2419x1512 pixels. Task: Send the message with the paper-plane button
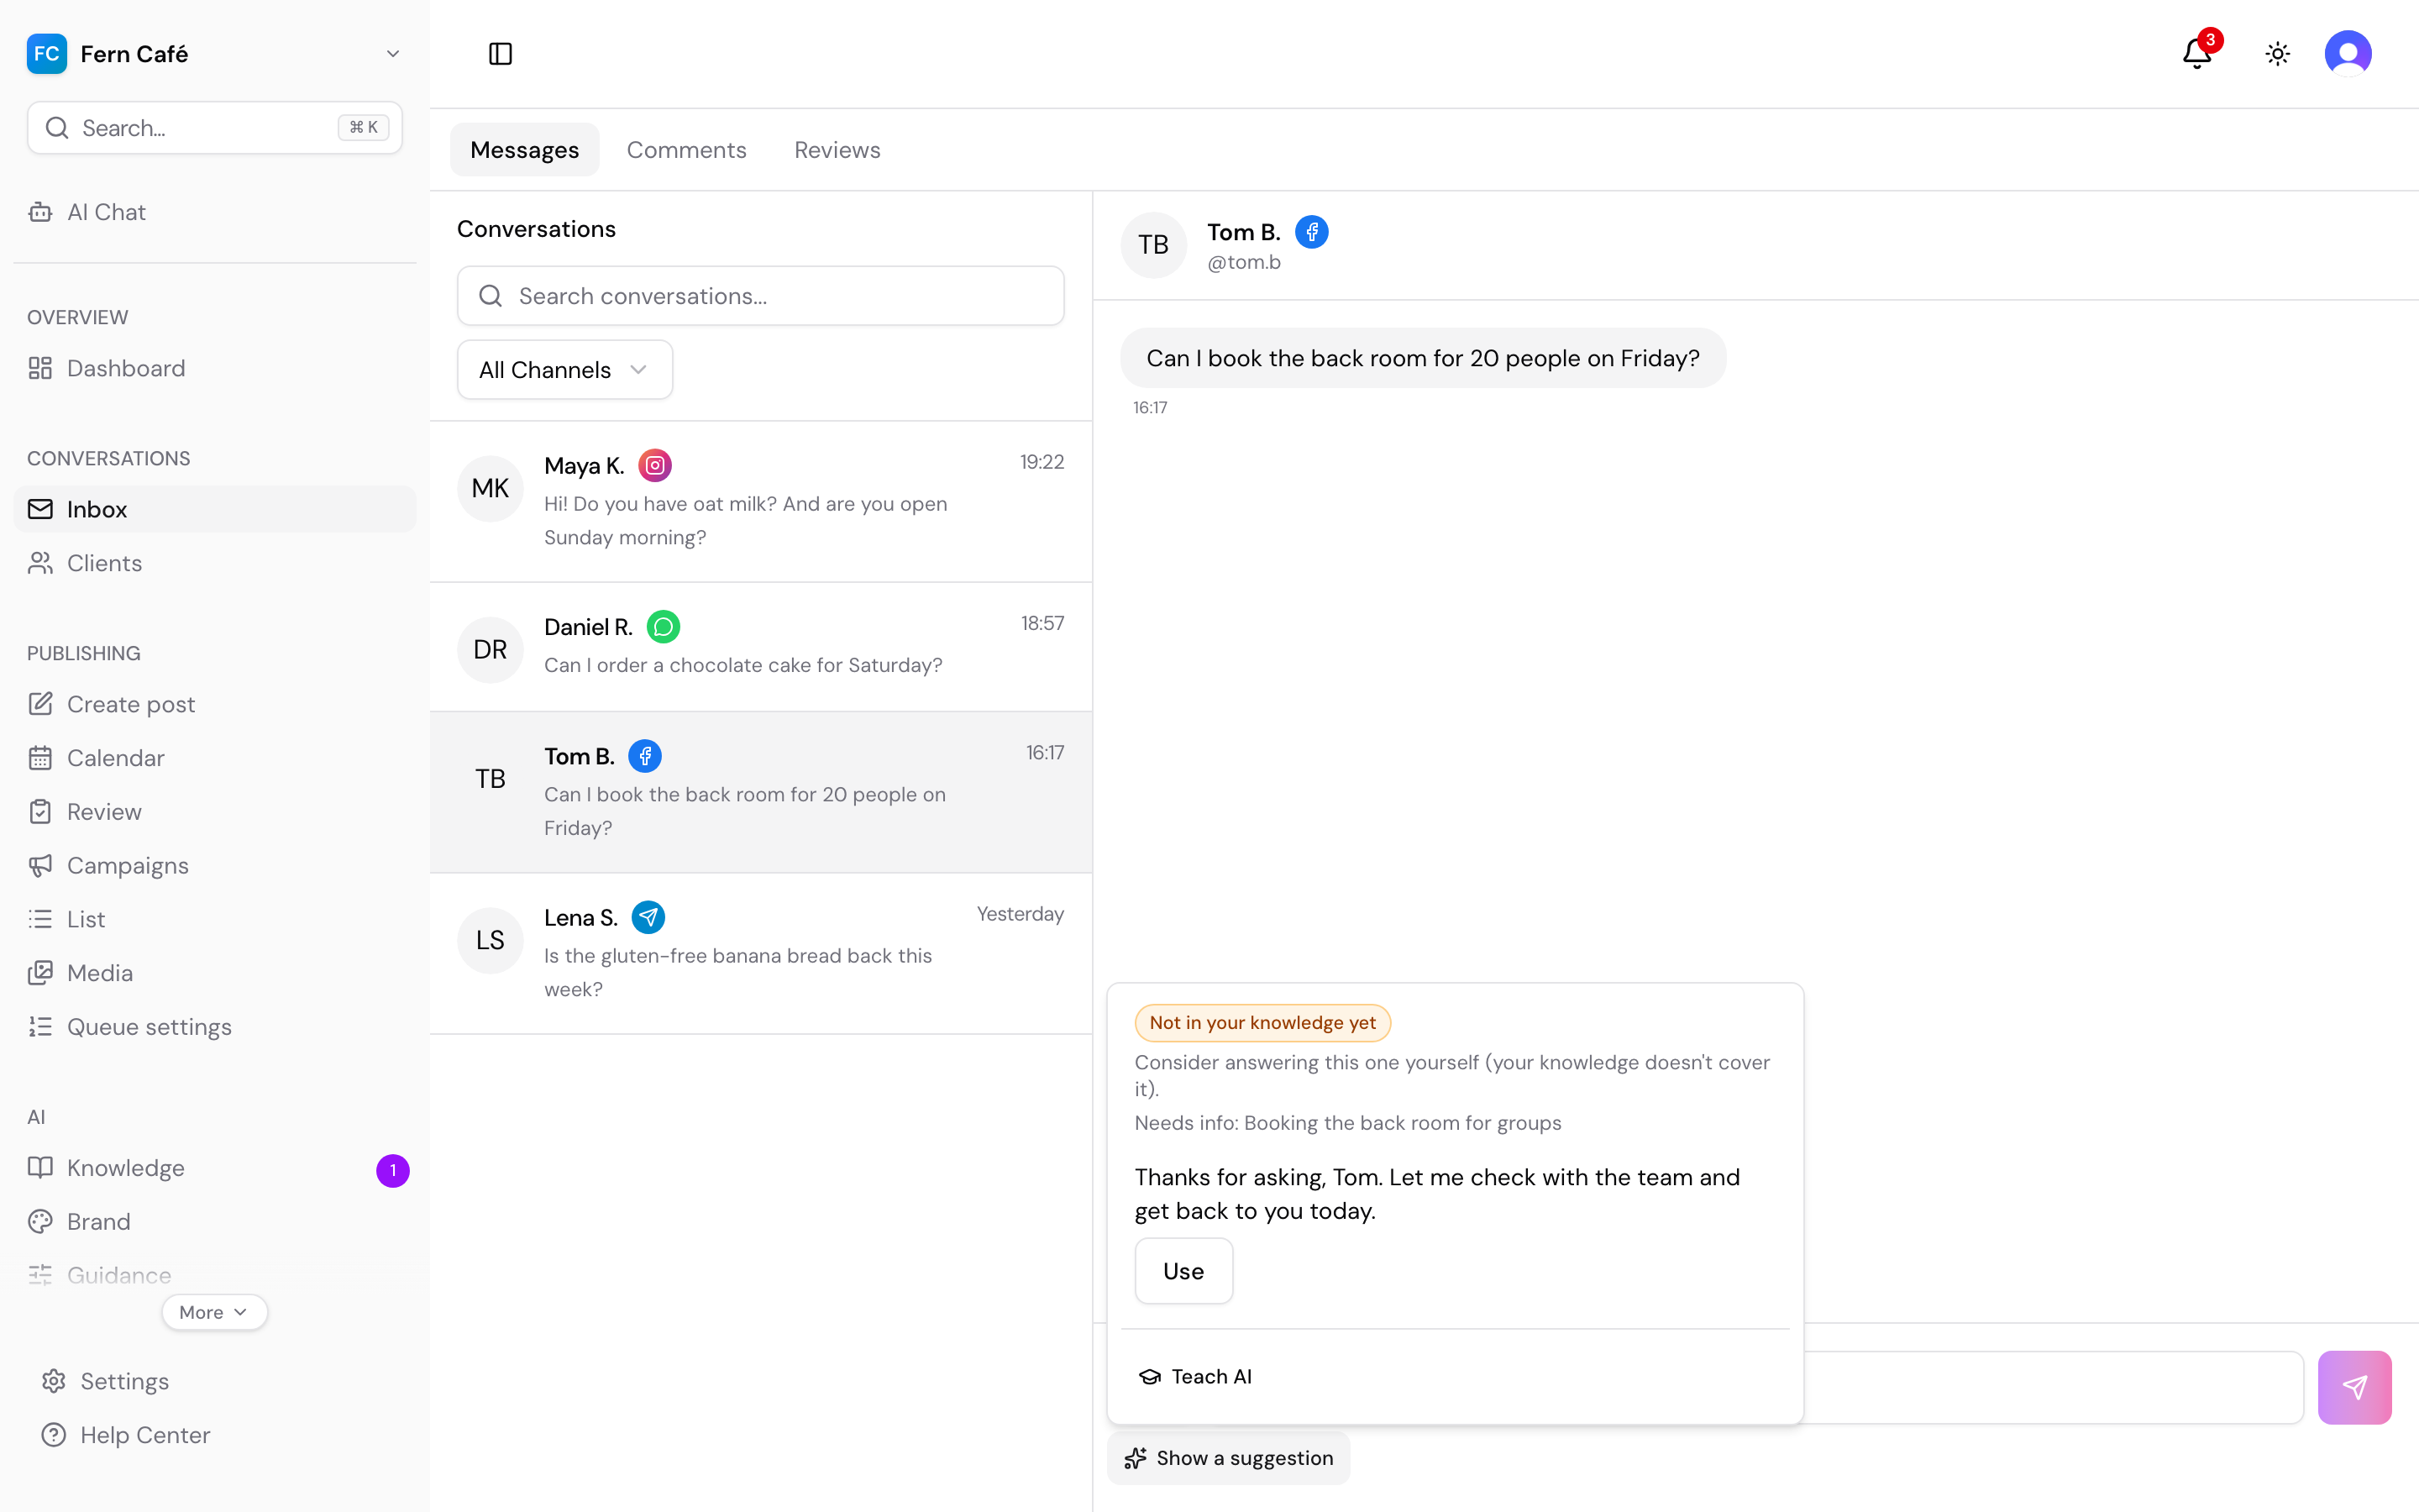[x=2354, y=1387]
